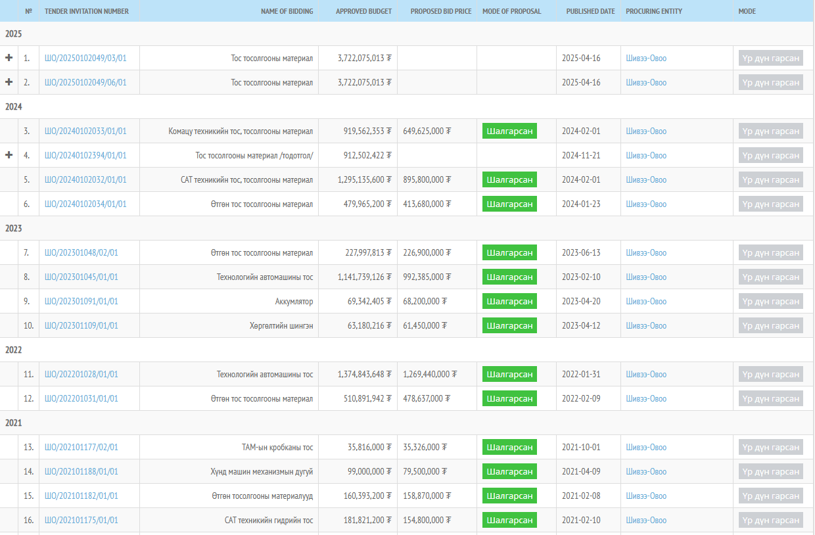This screenshot has width=815, height=535.
Task: Open tender ШО/20240102033/01/01 link
Action: (x=85, y=131)
